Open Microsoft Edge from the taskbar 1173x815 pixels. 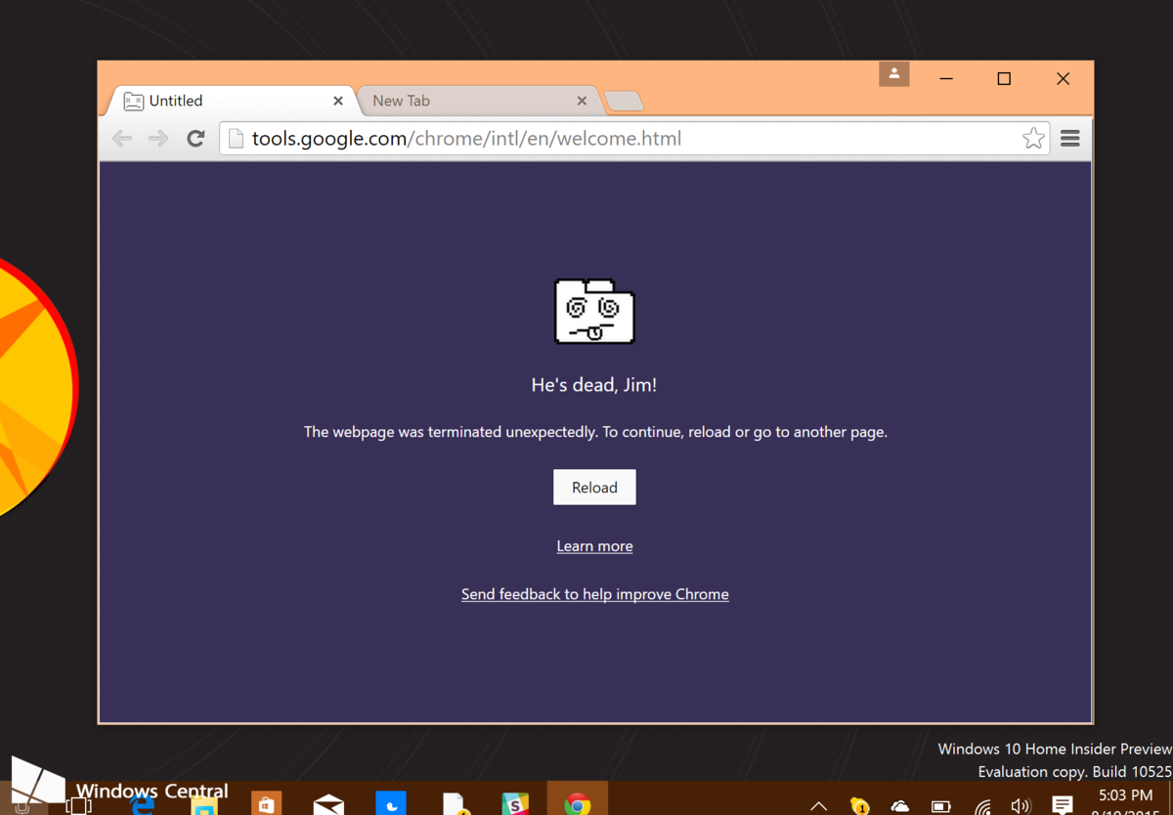click(x=143, y=803)
